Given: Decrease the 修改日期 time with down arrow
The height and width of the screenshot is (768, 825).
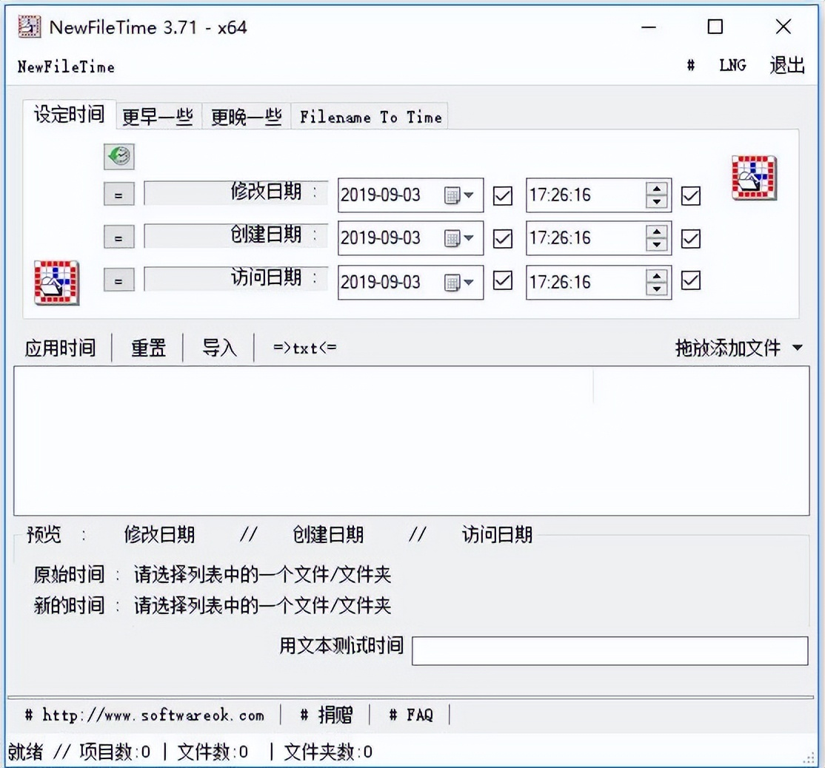Looking at the screenshot, I should (657, 202).
